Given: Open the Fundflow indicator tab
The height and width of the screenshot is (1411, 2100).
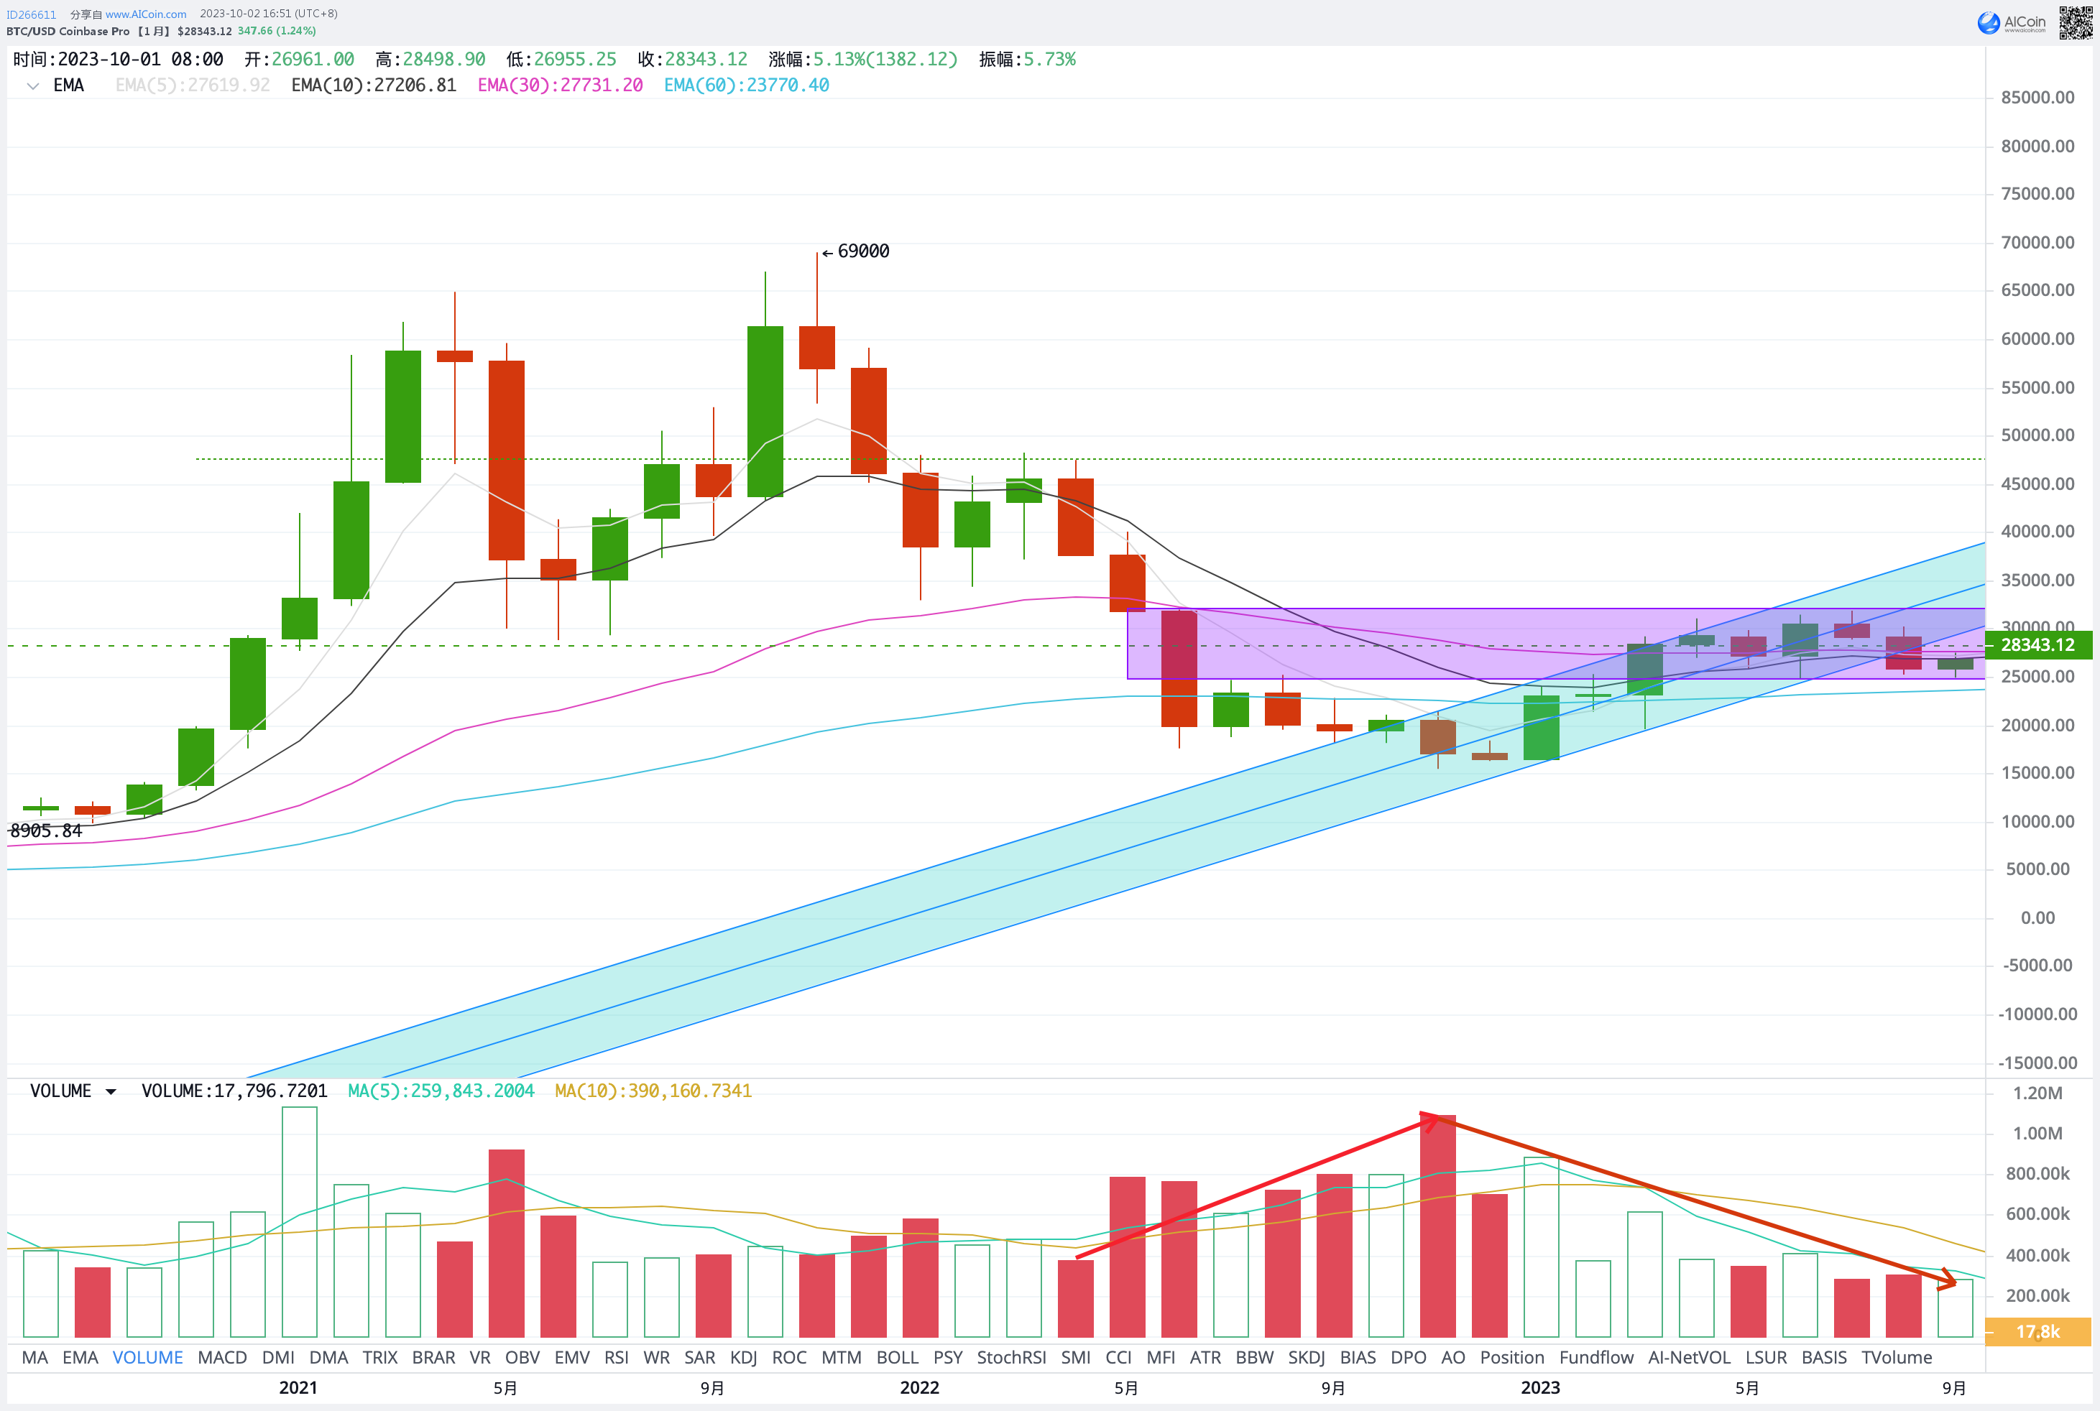Looking at the screenshot, I should tap(1596, 1357).
